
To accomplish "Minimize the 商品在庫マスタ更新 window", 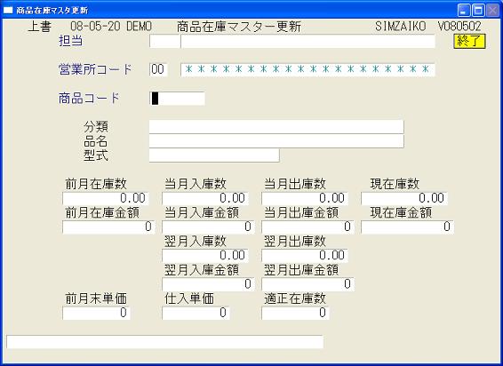I will pos(464,11).
